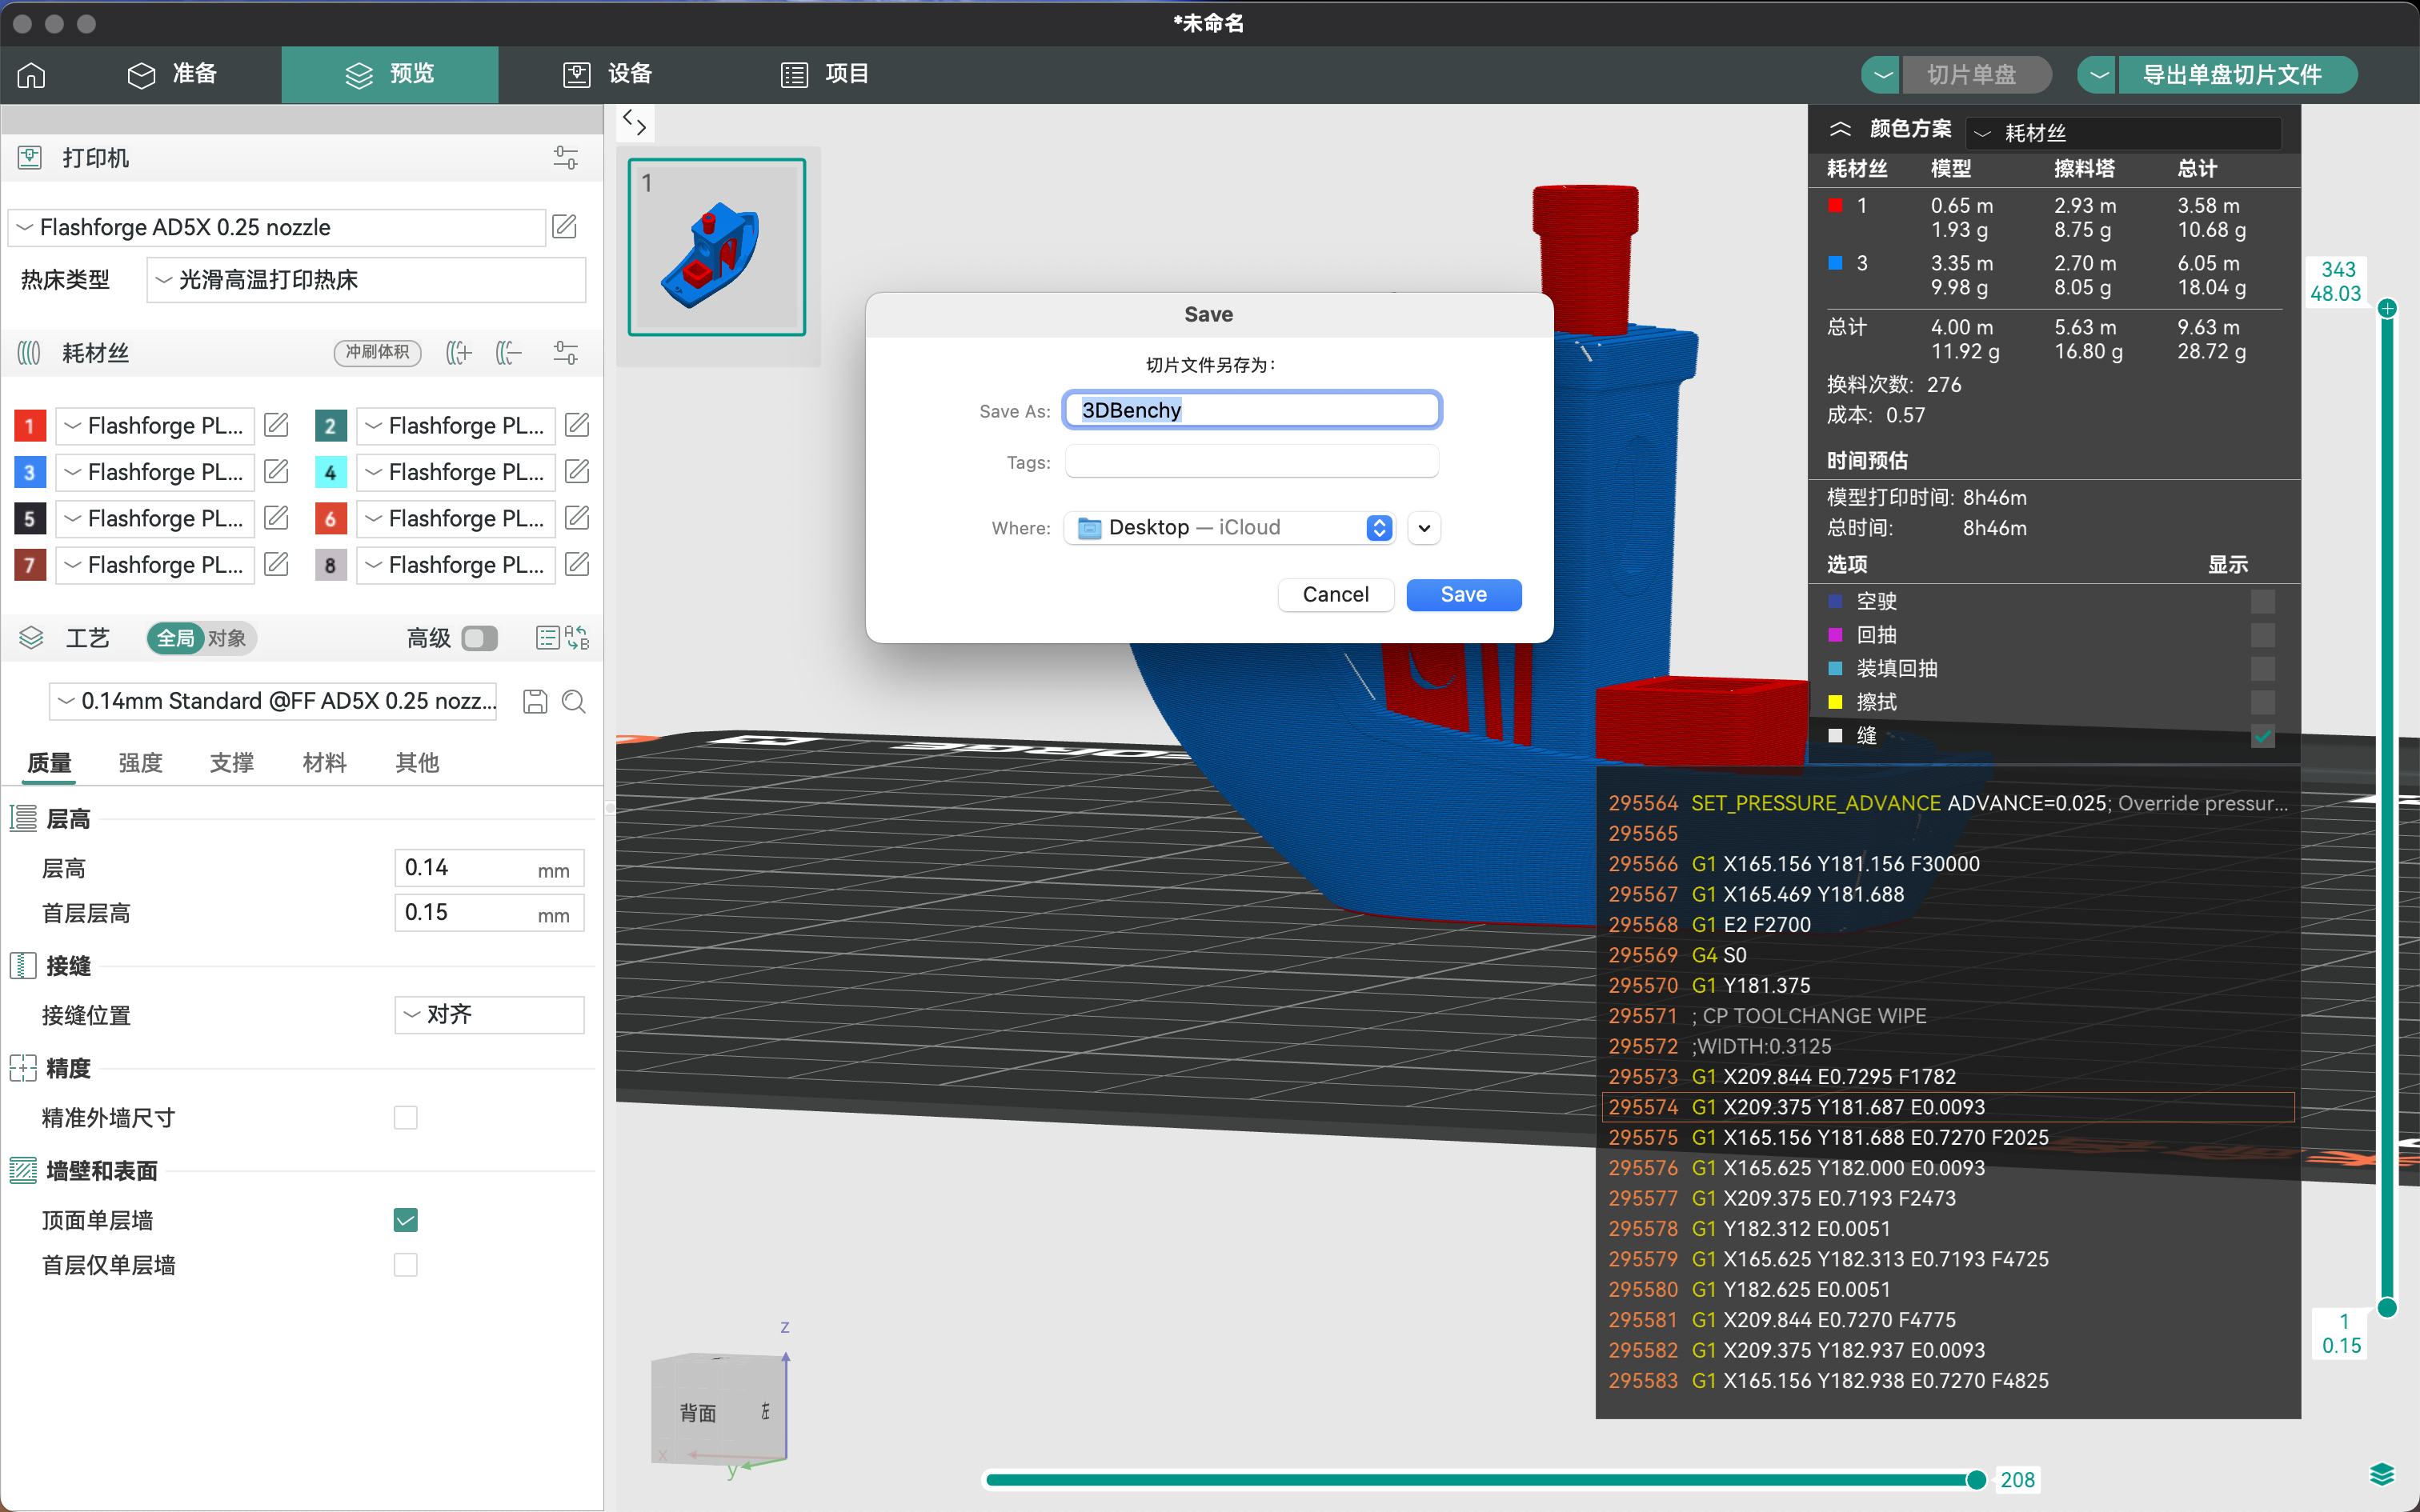Click the Save As filename field
Image resolution: width=2420 pixels, height=1512 pixels.
pos(1252,410)
